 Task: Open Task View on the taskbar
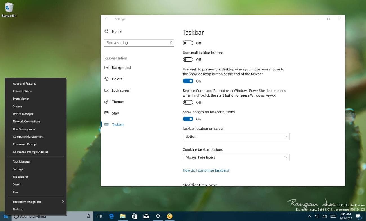pos(99,216)
